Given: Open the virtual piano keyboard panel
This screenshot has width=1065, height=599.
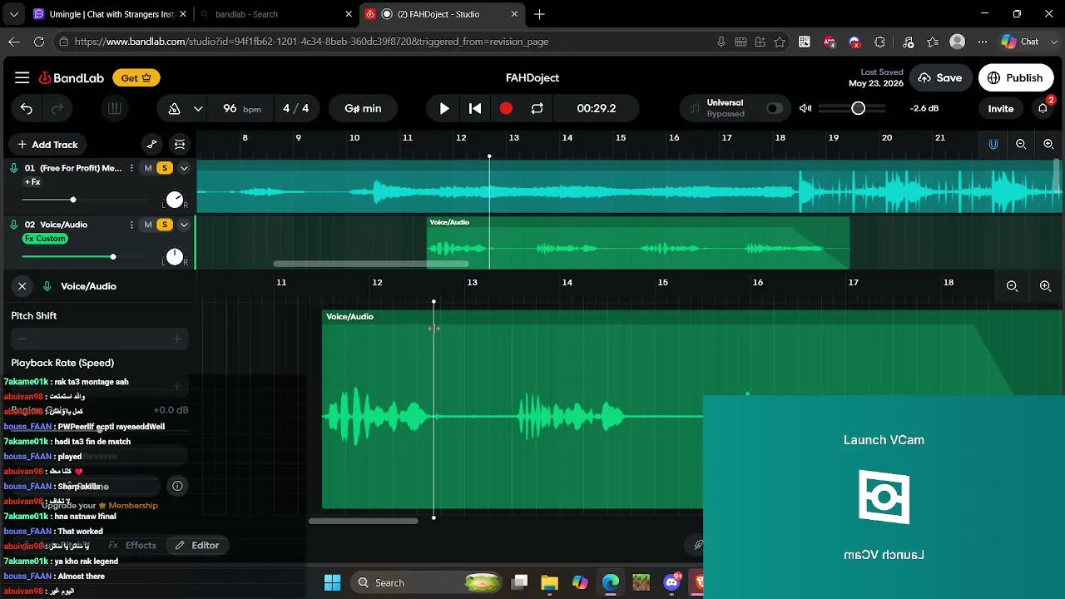Looking at the screenshot, I should click(x=115, y=108).
